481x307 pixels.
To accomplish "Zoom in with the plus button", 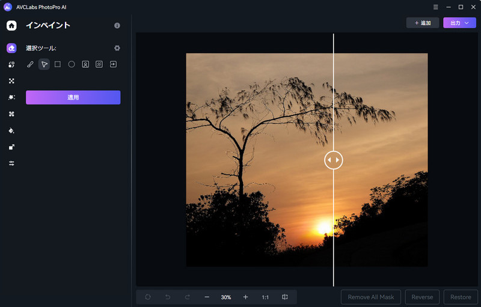I will [x=245, y=297].
